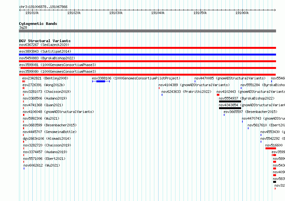Screen dimensions: 285x201
Task: Open nsv4104389 (gnomADStructuralVariants) variant
Action: (194, 85)
